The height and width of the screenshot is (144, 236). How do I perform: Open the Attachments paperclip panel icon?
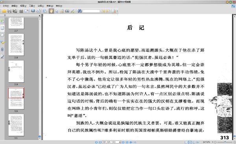2,49
